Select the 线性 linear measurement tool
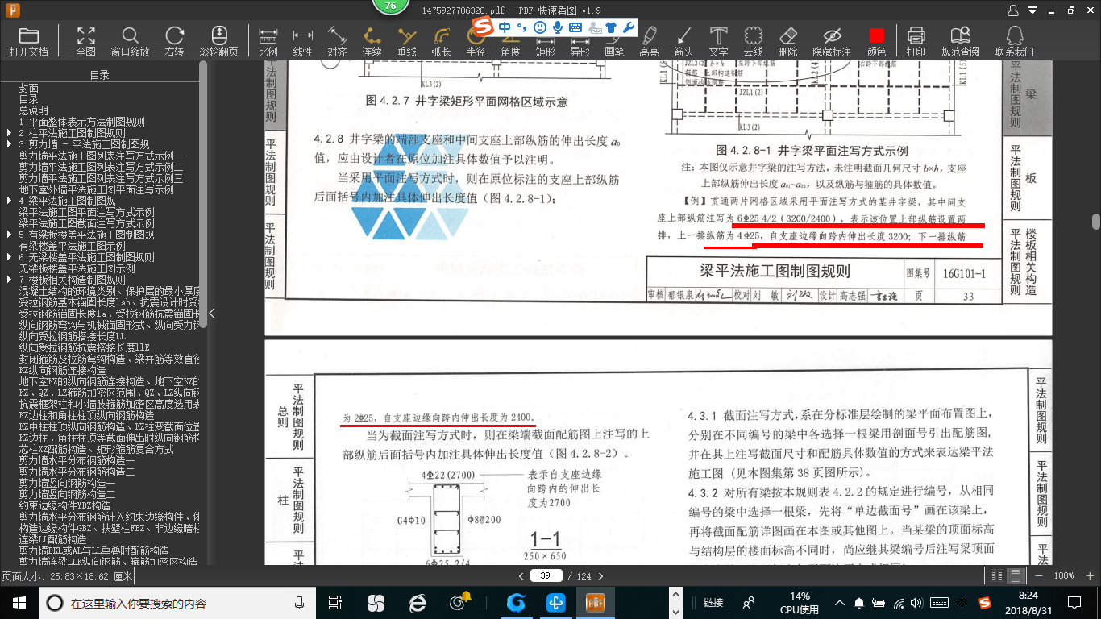The image size is (1101, 619). click(x=302, y=41)
